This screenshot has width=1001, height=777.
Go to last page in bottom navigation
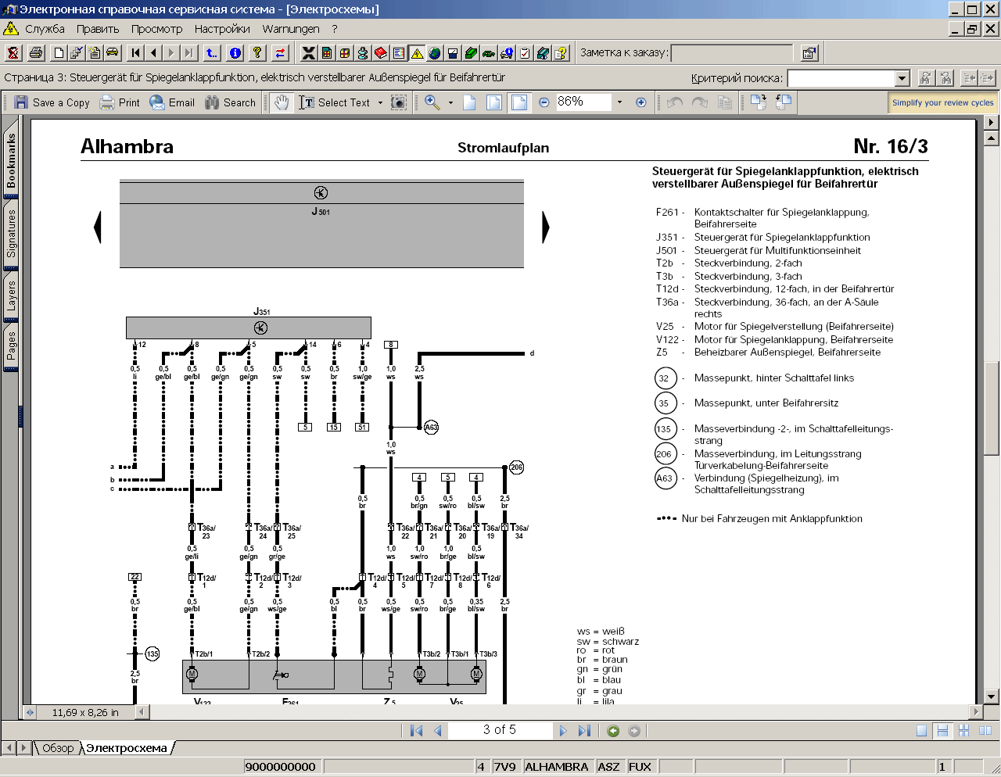[x=584, y=730]
